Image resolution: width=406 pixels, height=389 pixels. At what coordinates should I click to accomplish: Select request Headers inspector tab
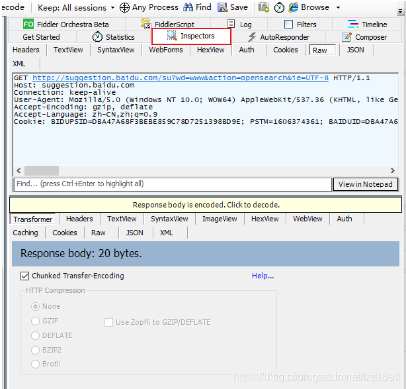click(x=26, y=50)
